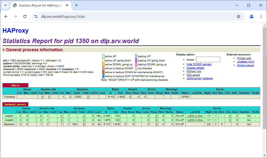Click the Frontend session limit 3 000 cell

(x=77, y=97)
